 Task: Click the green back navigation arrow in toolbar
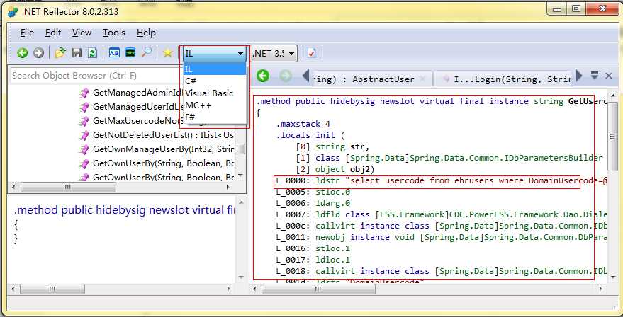click(22, 53)
